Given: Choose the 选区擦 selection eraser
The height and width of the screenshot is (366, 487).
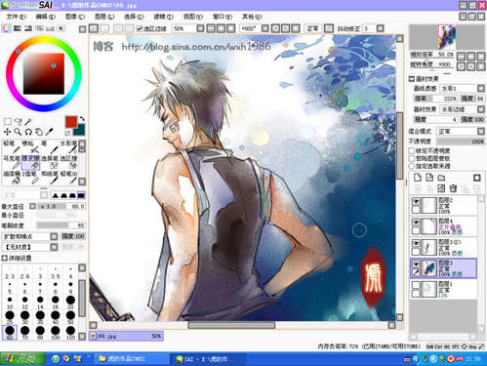Looking at the screenshot, I should pyautogui.click(x=68, y=162).
